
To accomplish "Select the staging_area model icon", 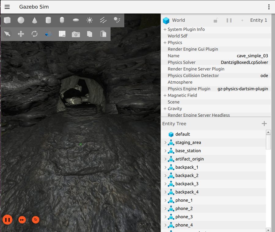I will tap(171, 142).
